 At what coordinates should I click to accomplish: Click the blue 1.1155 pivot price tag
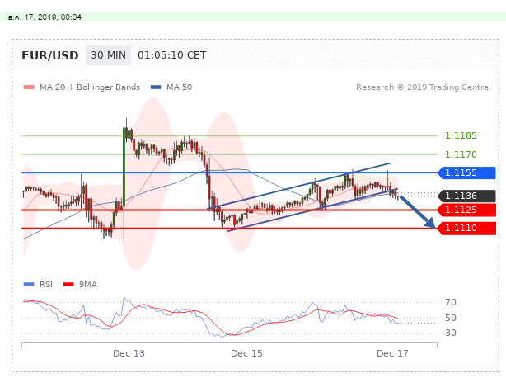[x=466, y=172]
